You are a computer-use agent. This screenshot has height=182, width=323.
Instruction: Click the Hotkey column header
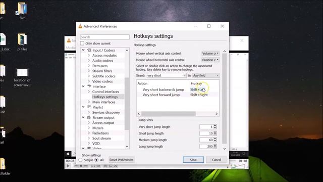pos(196,83)
